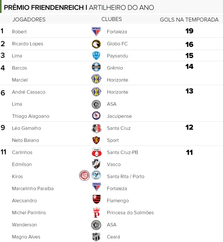Click the Globo FC eagle crest
223x242 pixels.
[x=96, y=44]
